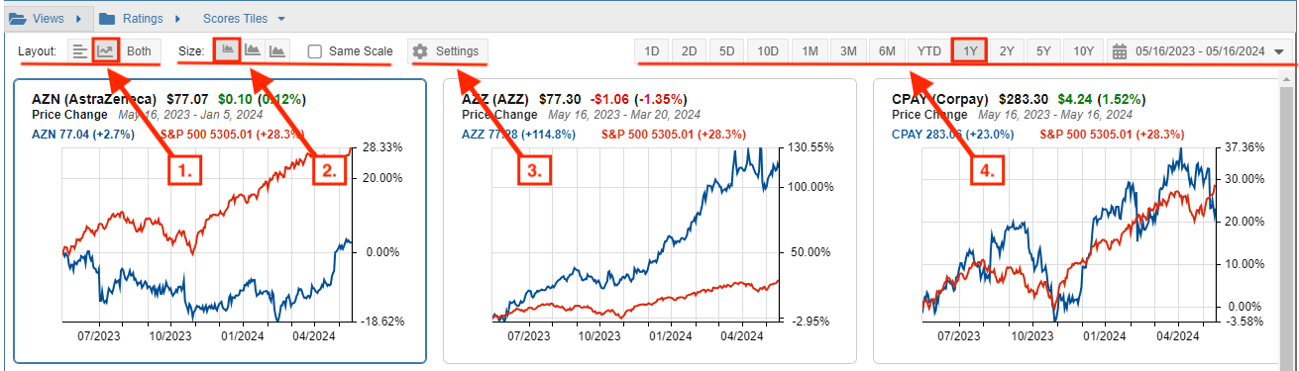
Task: Select the 6M time range button
Action: [887, 50]
